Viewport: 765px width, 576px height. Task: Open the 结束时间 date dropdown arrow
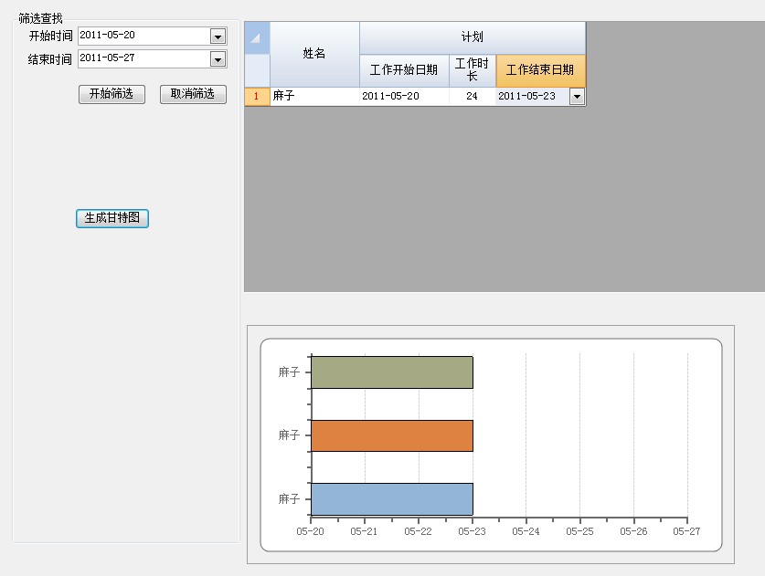click(x=218, y=59)
